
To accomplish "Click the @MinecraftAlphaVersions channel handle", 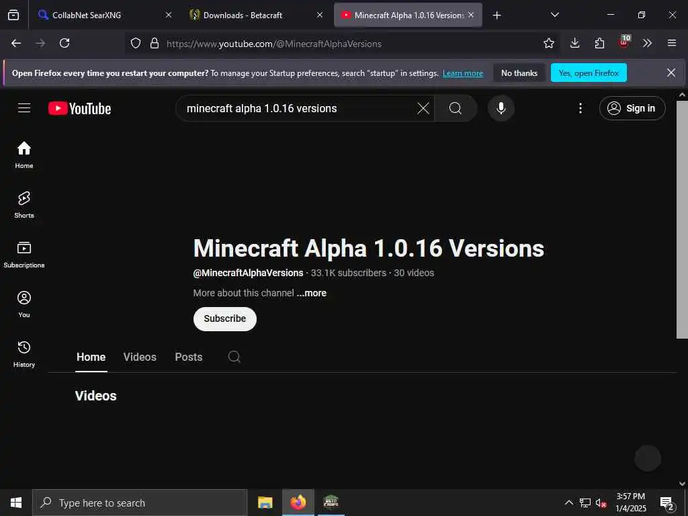I will pos(249,273).
